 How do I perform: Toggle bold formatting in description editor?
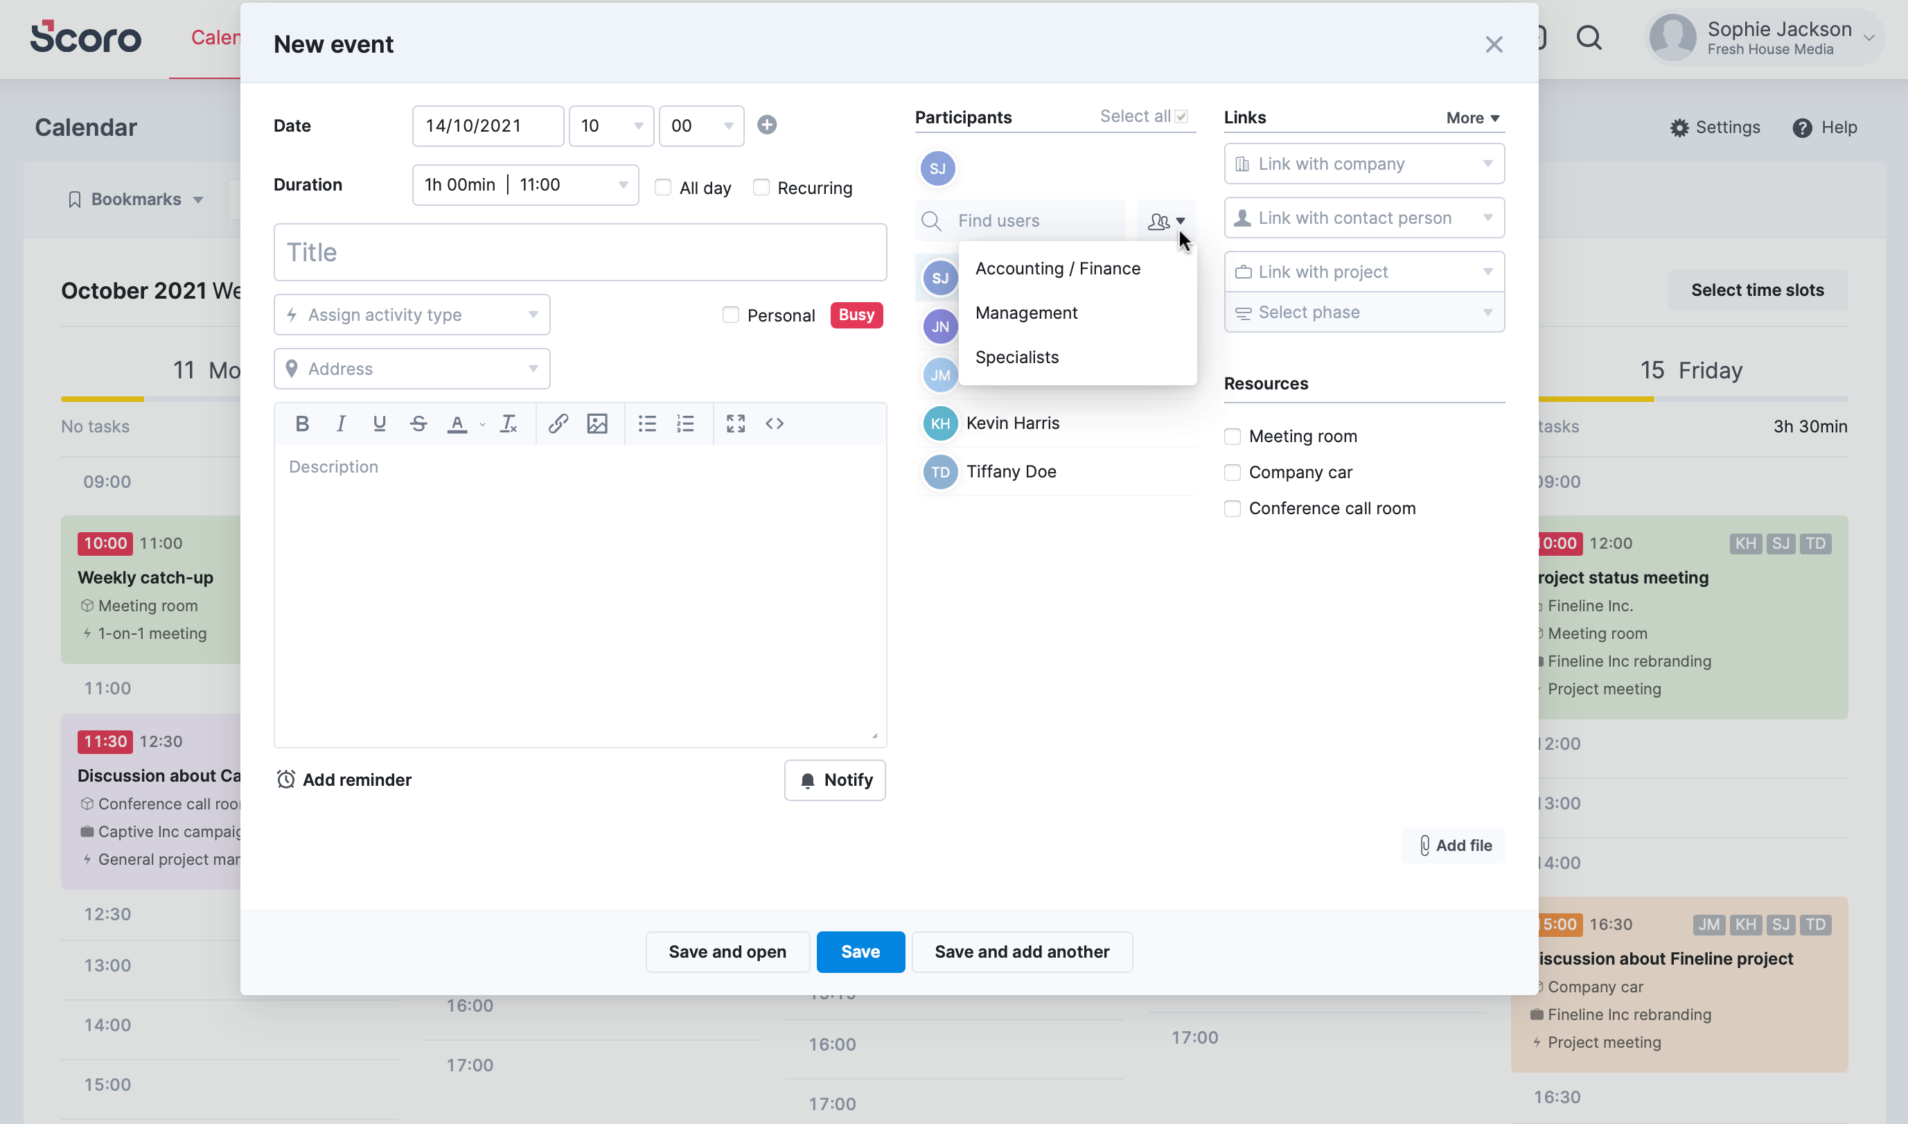coord(302,423)
